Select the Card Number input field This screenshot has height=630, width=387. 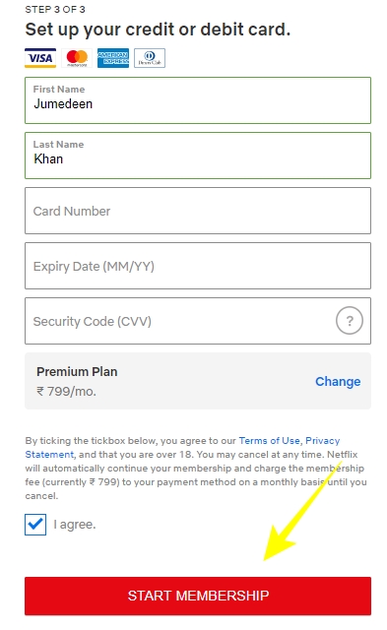coord(198,211)
